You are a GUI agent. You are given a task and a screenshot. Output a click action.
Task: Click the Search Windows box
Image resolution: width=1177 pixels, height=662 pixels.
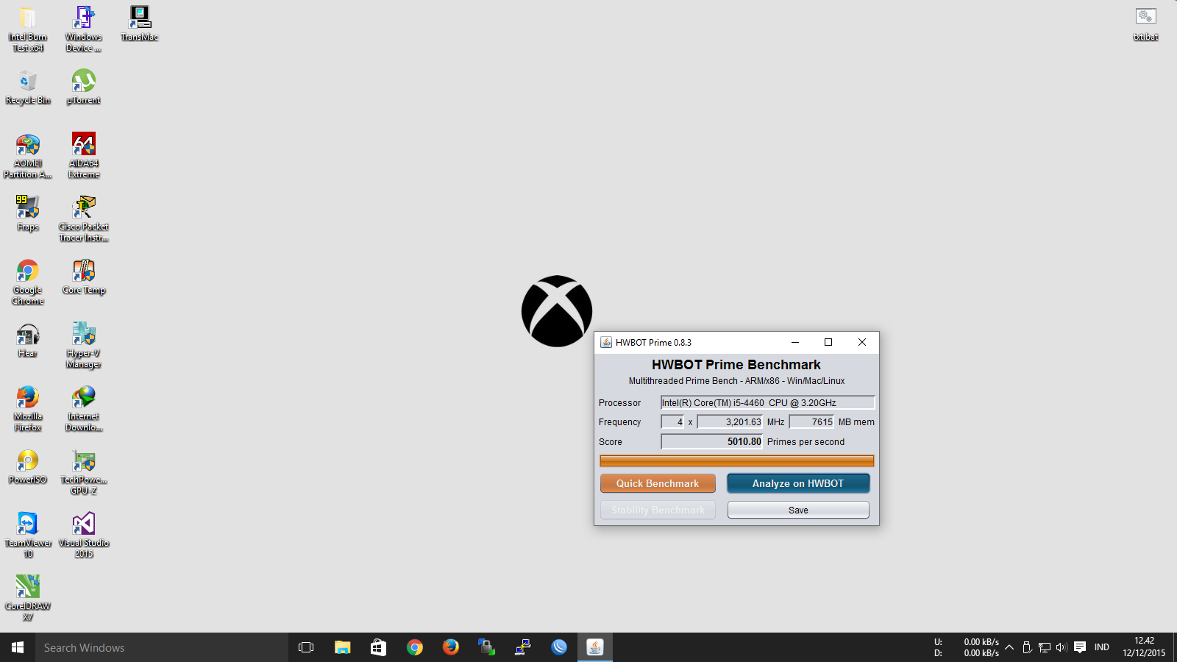[x=162, y=647]
